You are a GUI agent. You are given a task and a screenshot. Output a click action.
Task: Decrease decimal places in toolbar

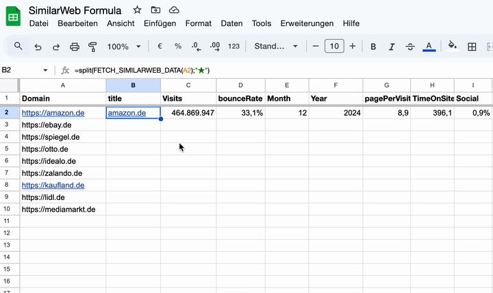197,47
